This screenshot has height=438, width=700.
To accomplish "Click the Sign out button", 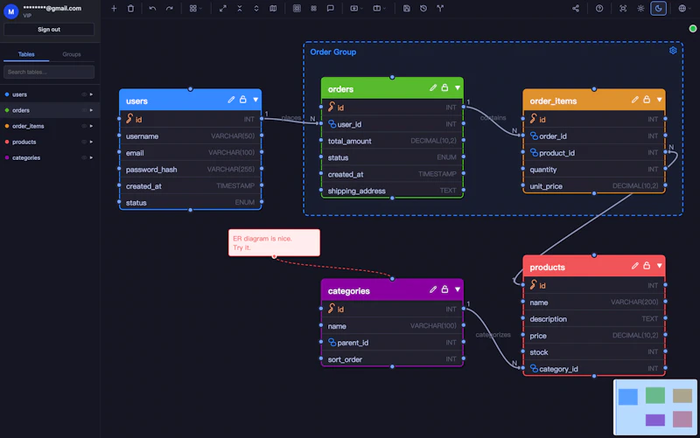I will pos(49,30).
